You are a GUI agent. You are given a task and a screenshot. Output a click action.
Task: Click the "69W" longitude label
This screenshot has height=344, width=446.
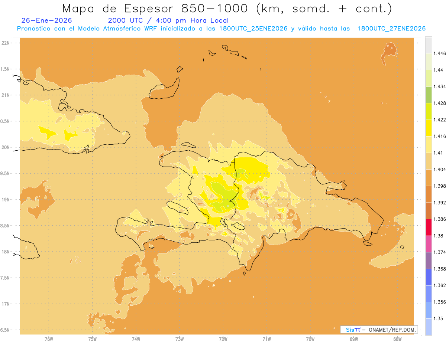354,339
